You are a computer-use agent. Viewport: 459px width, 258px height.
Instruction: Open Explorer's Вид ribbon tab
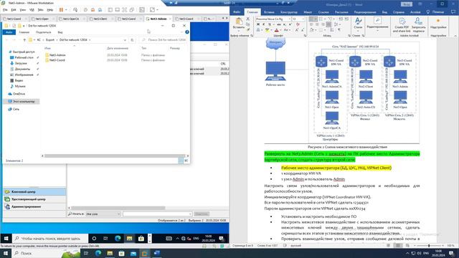coord(60,32)
